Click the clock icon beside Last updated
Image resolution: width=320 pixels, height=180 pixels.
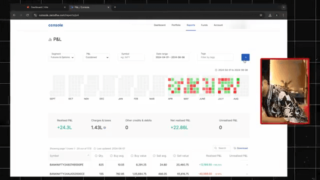click(94, 148)
